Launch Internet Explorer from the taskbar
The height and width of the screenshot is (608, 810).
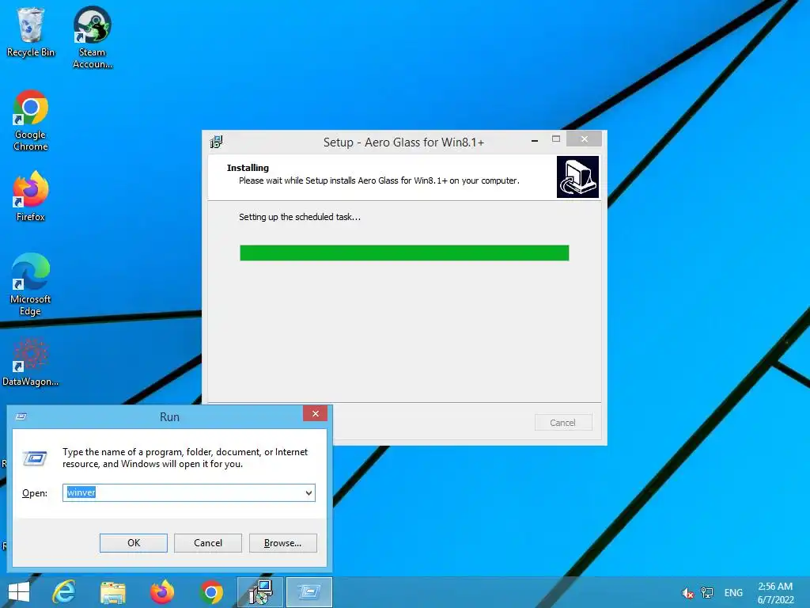63,592
